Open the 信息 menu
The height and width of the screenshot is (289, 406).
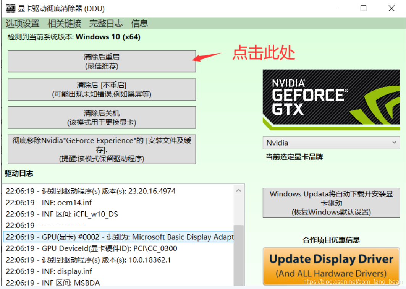click(139, 24)
